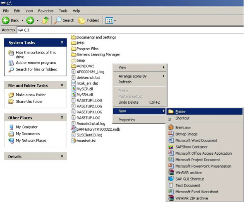Click Add or remove programs link
The image size is (244, 202).
point(36,63)
